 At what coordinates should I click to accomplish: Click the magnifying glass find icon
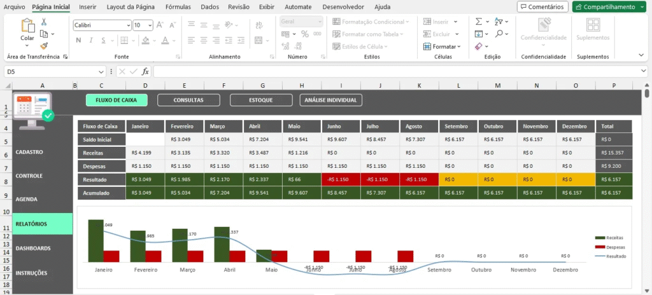(499, 34)
